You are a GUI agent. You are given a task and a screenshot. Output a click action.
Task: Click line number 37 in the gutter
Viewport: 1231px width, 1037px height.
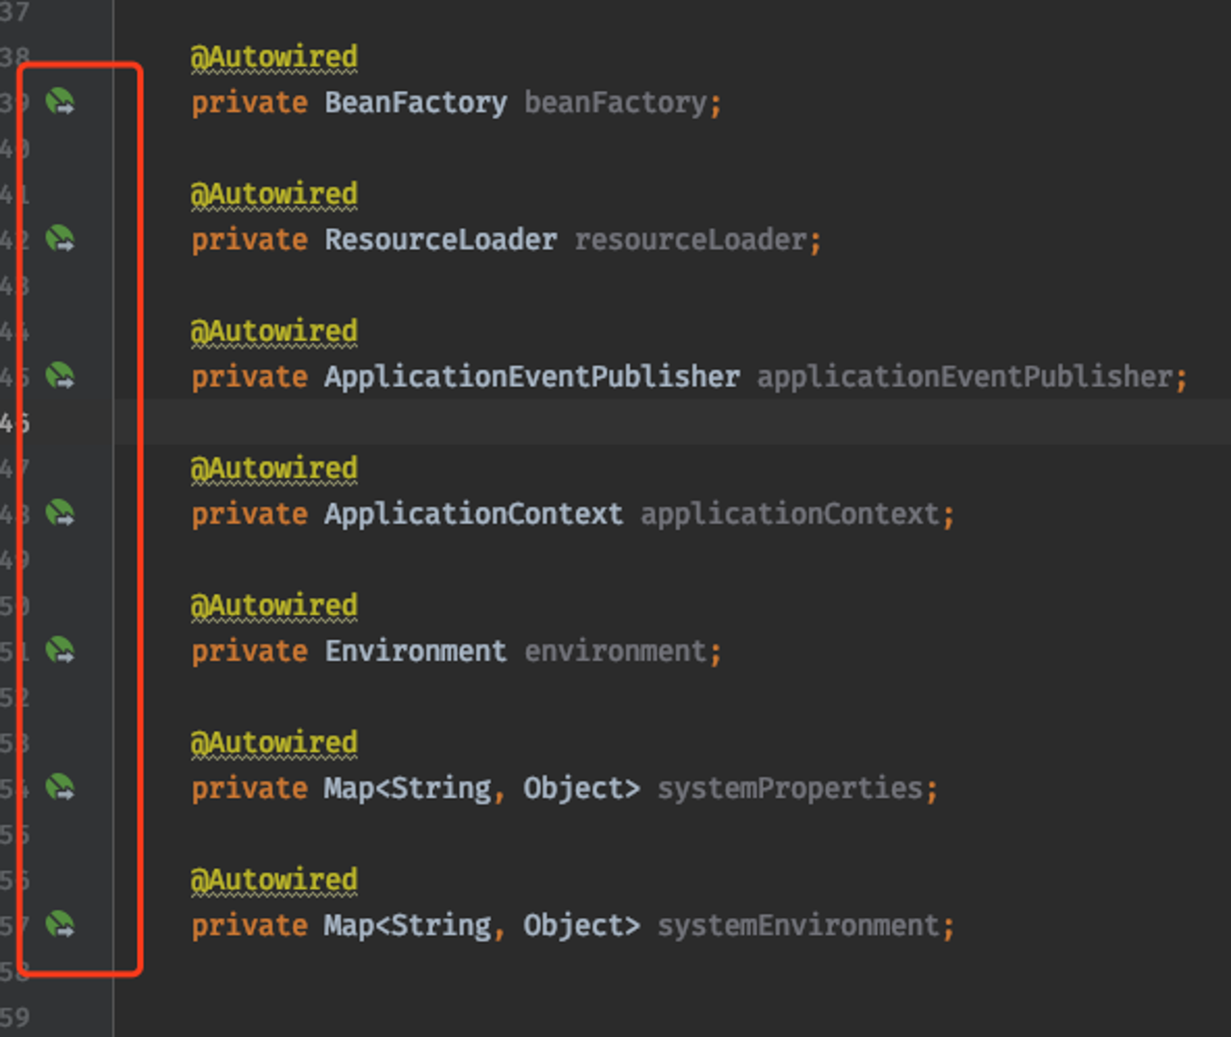coord(15,12)
